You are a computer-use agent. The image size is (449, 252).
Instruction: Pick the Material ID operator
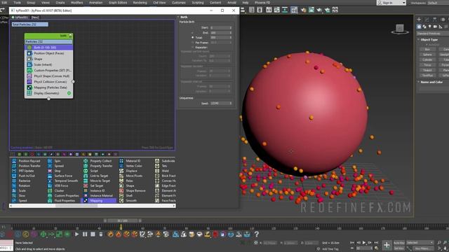tap(133, 161)
